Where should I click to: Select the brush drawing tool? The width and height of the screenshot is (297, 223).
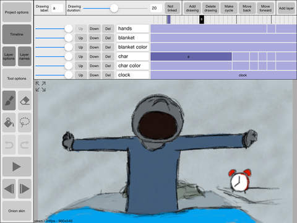coord(9,100)
